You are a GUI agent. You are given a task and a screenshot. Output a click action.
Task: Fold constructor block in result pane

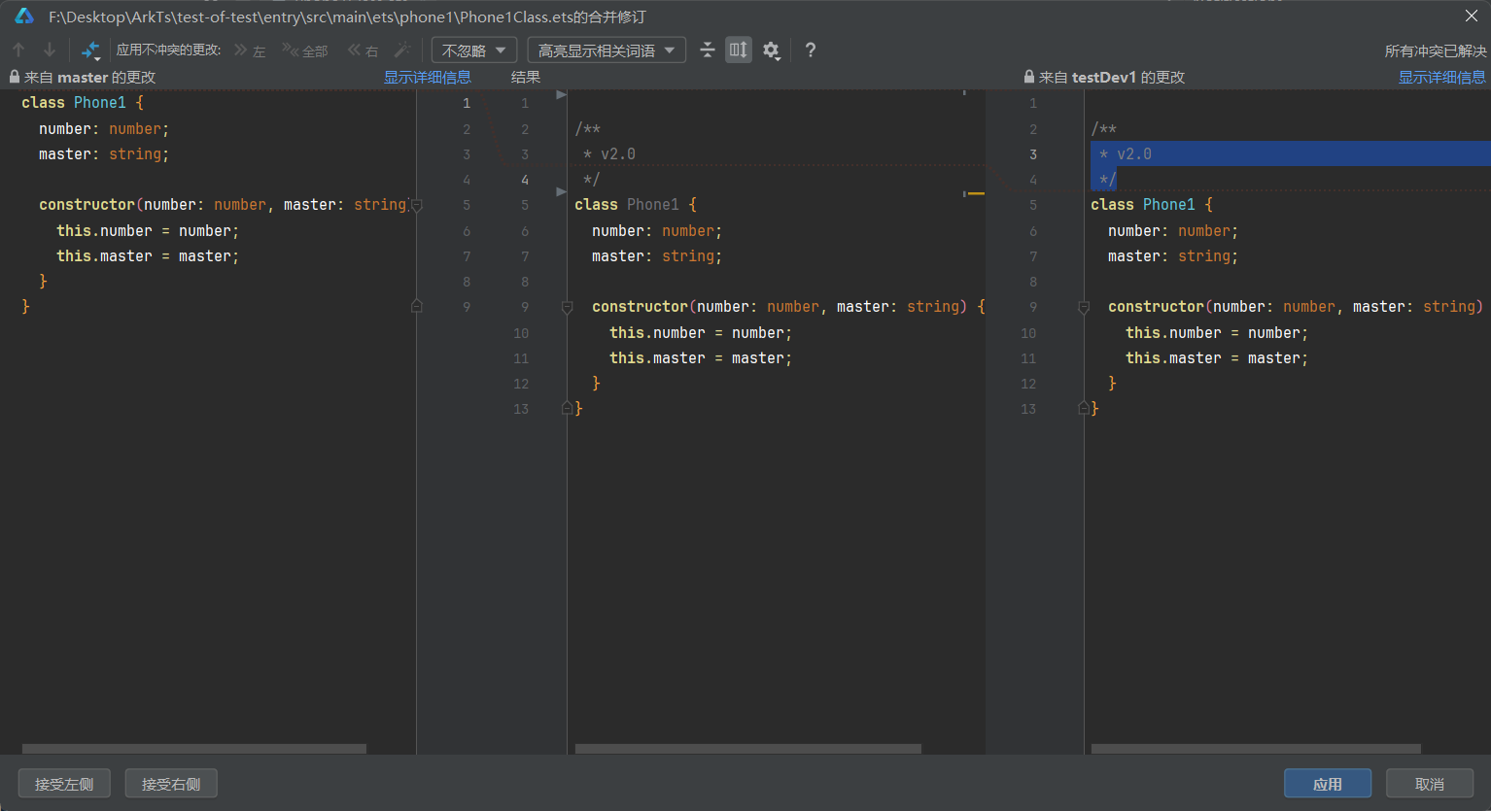click(567, 307)
